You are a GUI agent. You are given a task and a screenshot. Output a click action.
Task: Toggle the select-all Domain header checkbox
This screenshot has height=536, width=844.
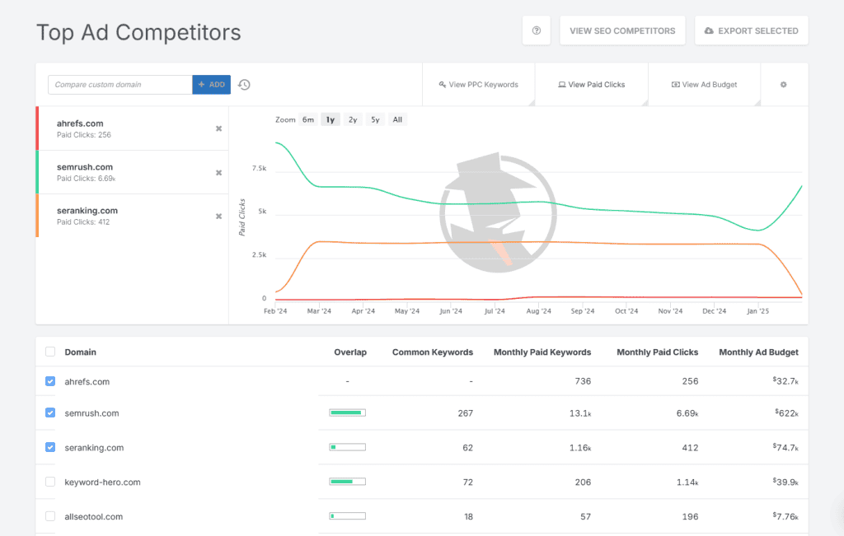50,352
